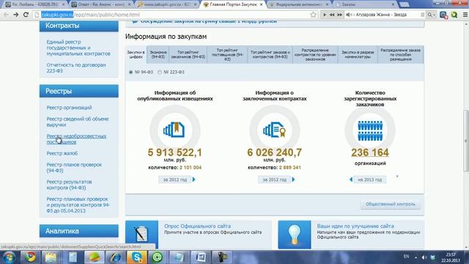Switch to the 'Закупки в цифрах' tab
The image size is (469, 264).
point(136,54)
